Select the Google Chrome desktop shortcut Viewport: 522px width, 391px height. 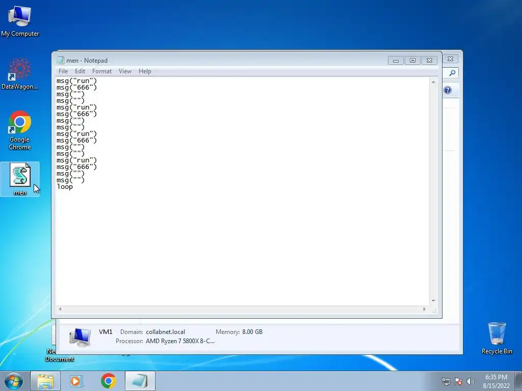point(20,130)
